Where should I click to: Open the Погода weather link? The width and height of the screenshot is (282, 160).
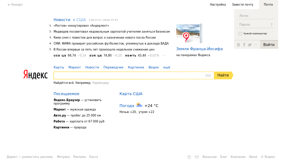pyautogui.click(x=127, y=106)
